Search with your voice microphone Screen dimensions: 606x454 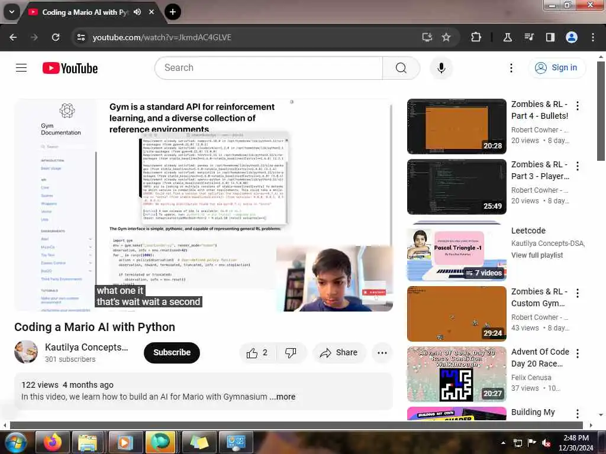tap(441, 68)
